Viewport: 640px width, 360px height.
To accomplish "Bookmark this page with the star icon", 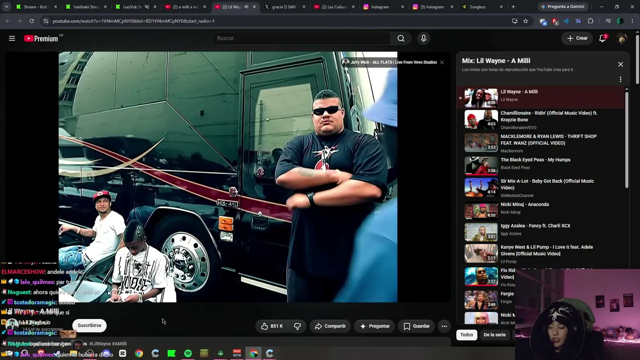I will pyautogui.click(x=525, y=21).
